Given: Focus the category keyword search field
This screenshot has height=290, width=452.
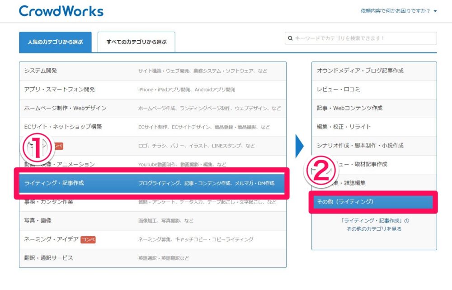Looking at the screenshot, I should click(364, 38).
